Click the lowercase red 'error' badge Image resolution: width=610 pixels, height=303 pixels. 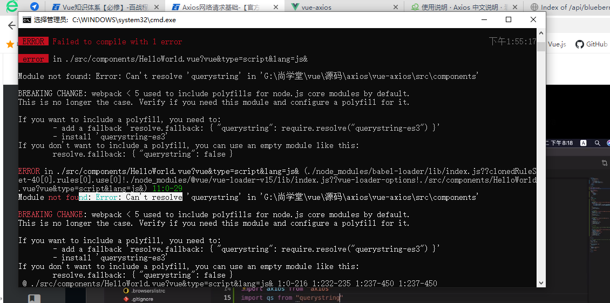click(33, 59)
